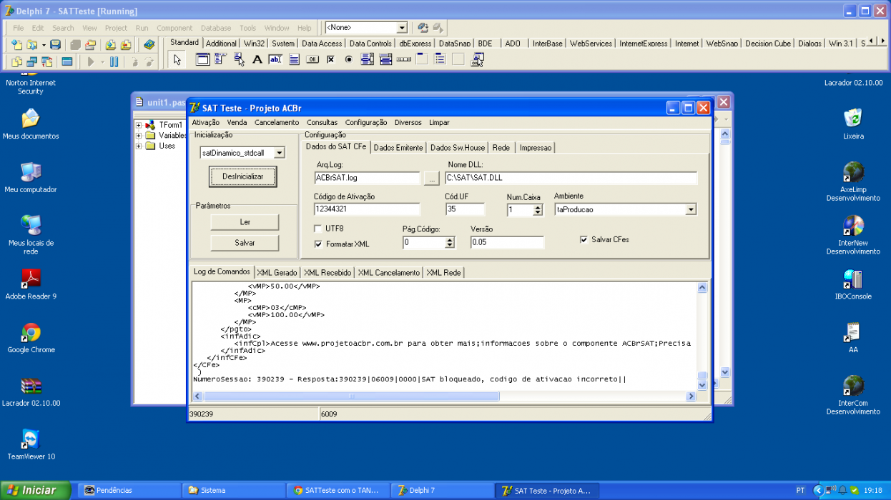Image resolution: width=891 pixels, height=500 pixels.
Task: Select the Label component icon in palette
Action: (x=257, y=60)
